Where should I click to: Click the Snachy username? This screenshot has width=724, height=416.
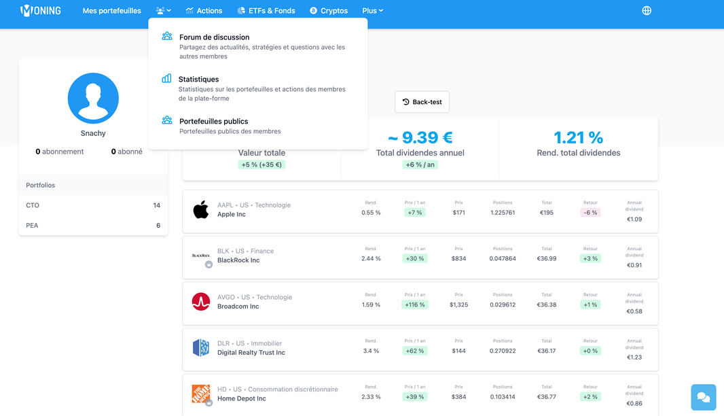[93, 133]
